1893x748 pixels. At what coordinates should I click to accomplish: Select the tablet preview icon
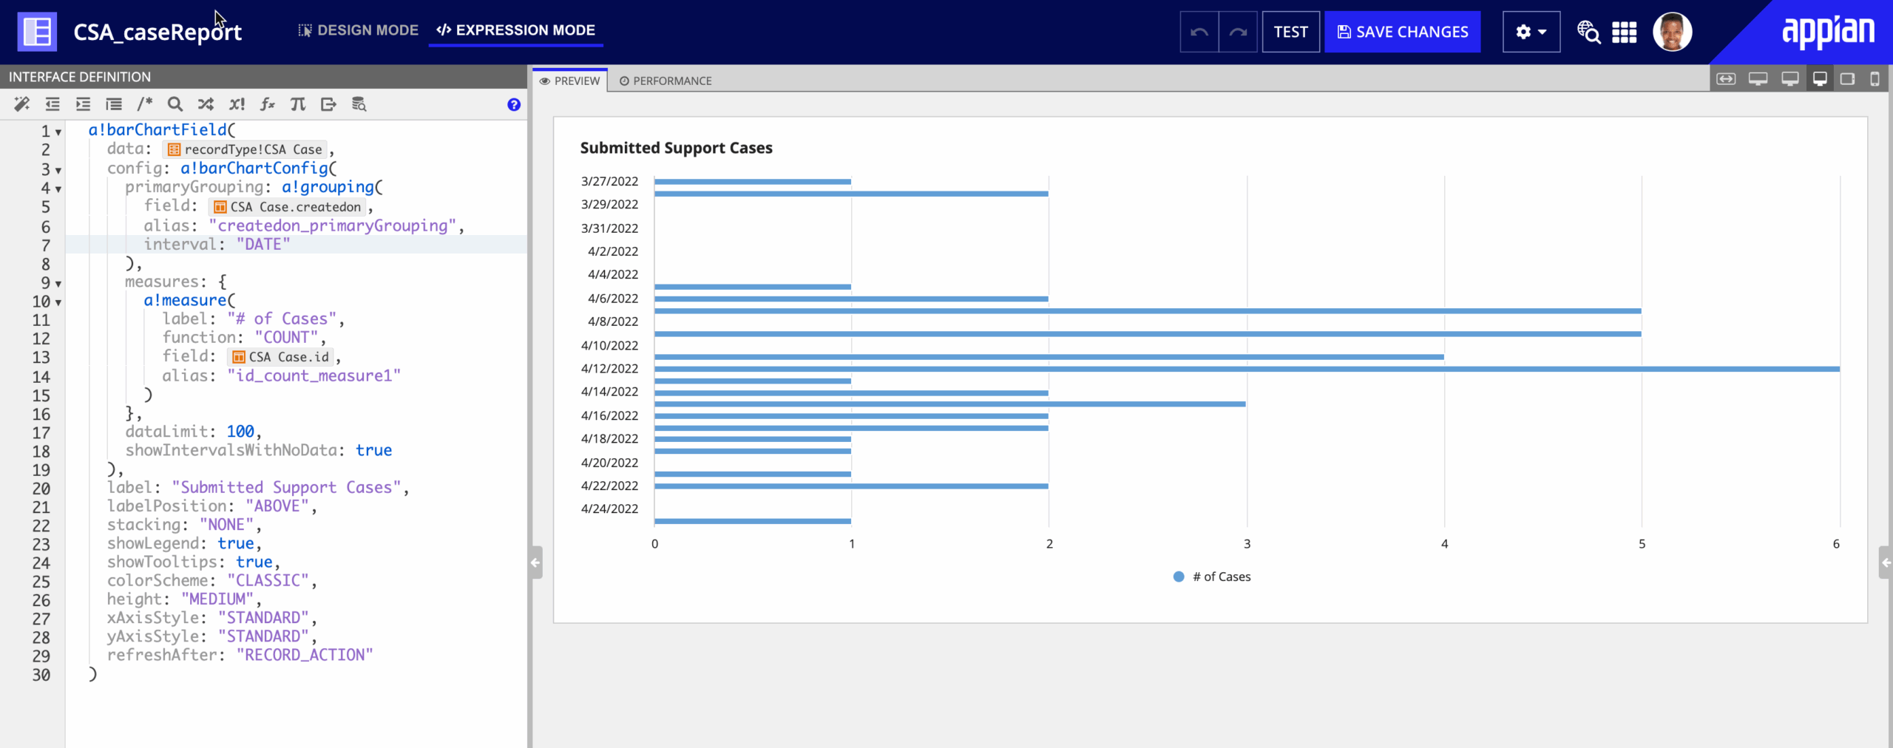[1847, 79]
